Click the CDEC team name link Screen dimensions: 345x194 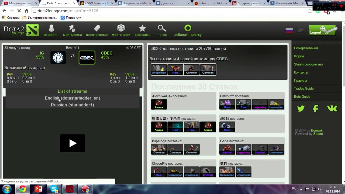[107, 53]
